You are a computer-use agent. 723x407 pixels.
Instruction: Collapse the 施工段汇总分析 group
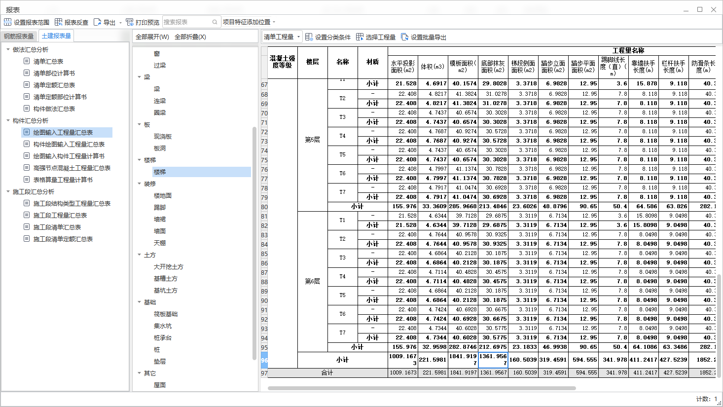[x=8, y=191]
